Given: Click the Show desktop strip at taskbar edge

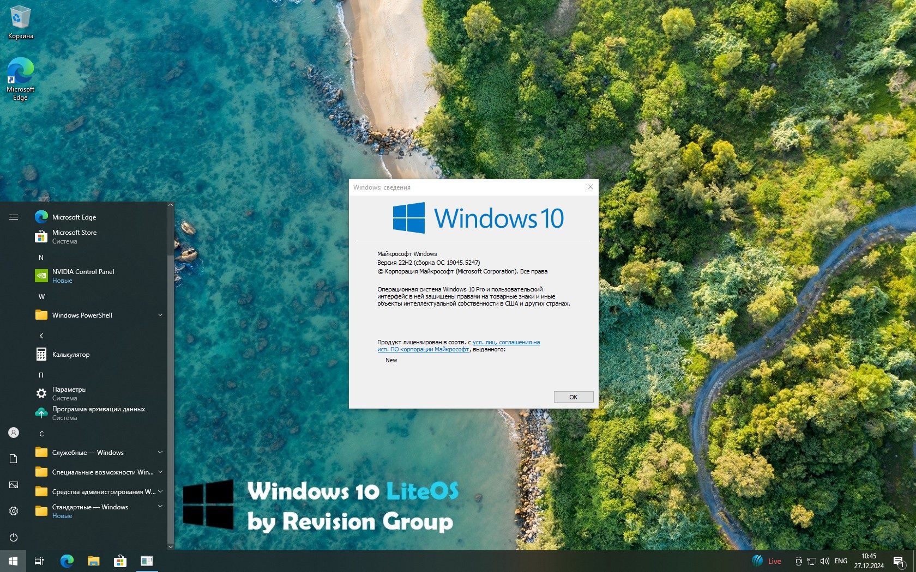Looking at the screenshot, I should click(914, 561).
